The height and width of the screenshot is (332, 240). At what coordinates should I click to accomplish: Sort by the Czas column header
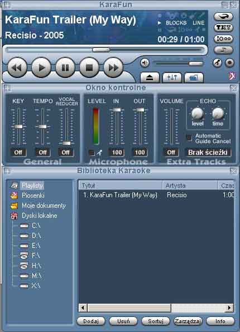tap(226, 185)
